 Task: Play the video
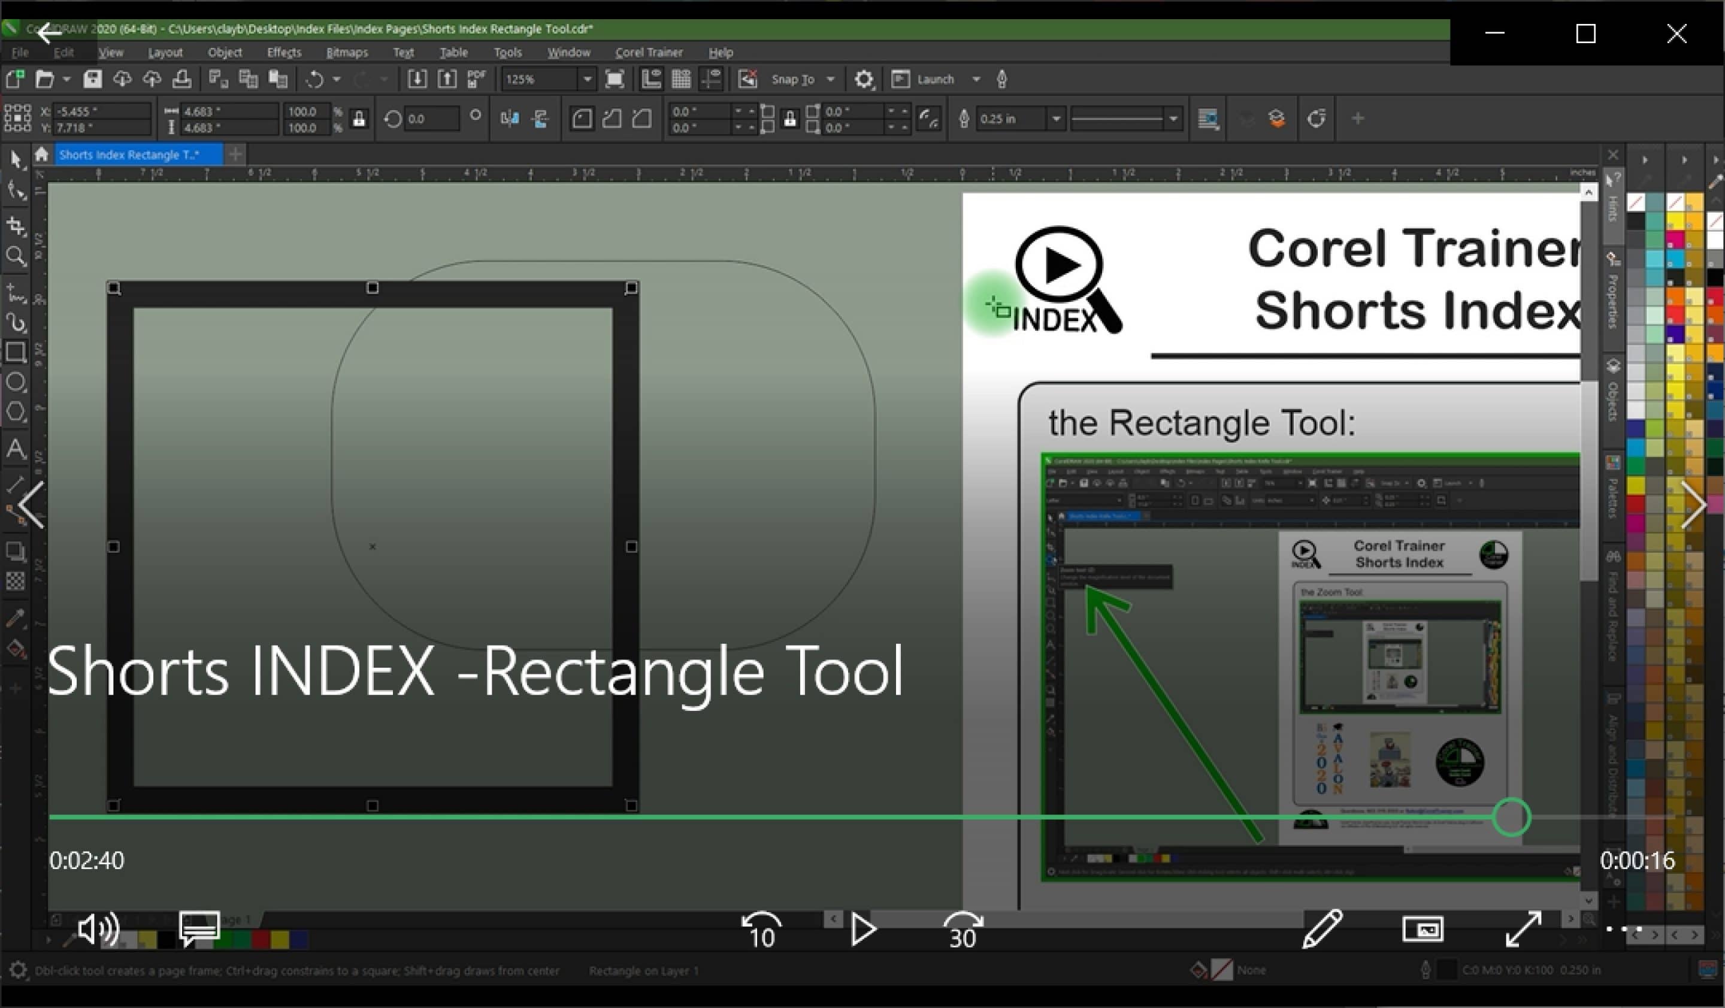coord(862,930)
